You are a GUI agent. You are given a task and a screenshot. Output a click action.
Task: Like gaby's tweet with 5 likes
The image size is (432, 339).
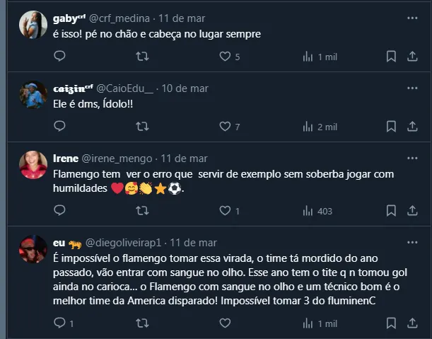coord(225,57)
